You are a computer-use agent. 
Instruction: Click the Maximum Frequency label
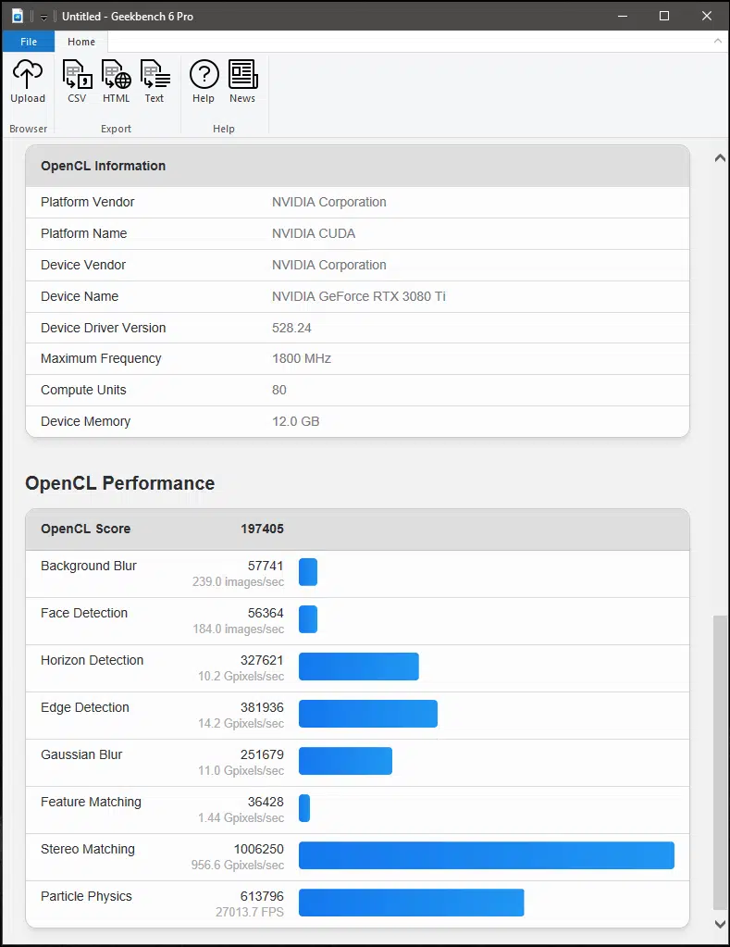(x=101, y=358)
